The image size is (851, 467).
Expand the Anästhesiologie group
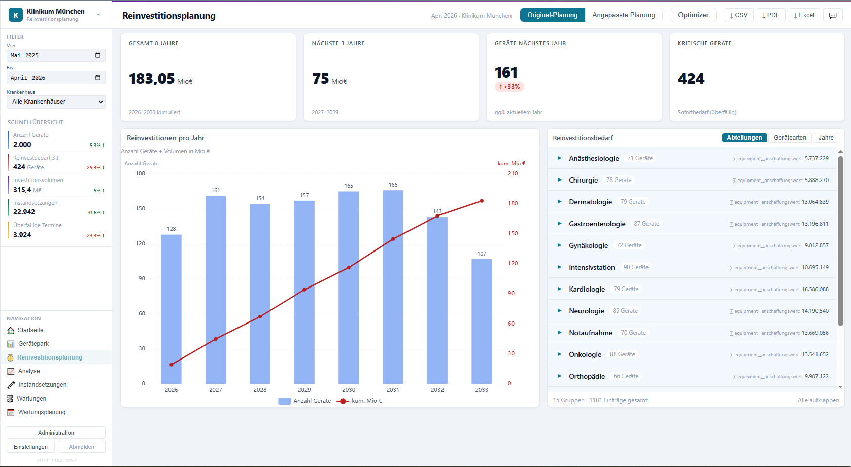click(x=560, y=158)
